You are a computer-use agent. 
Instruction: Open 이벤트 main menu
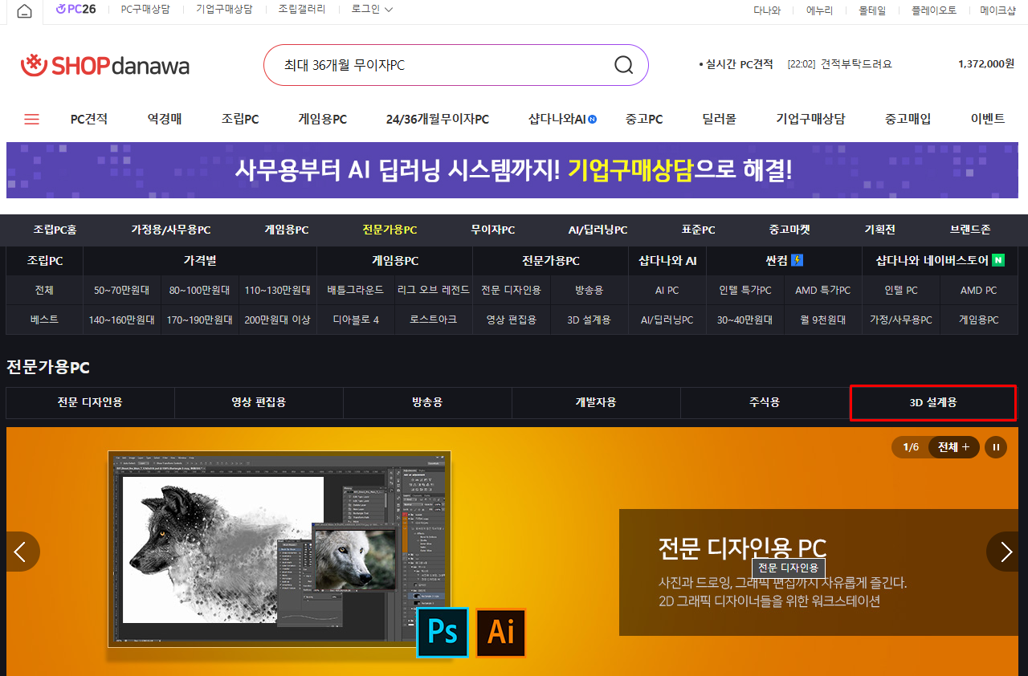coord(988,119)
